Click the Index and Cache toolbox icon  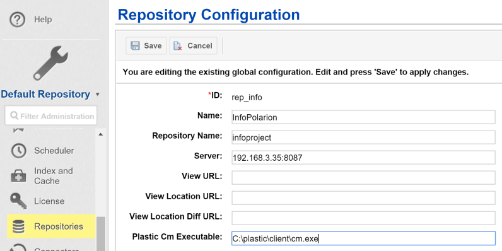click(18, 176)
